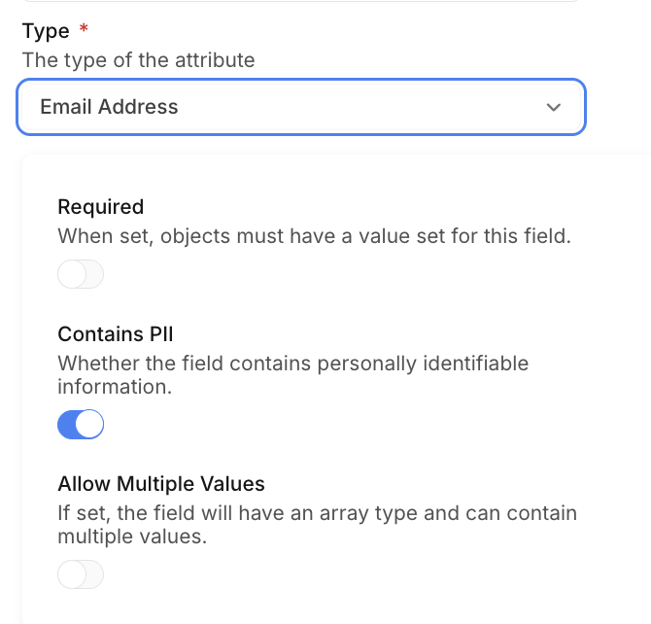Click the chevron arrow in Type dropdown
Viewport: 651px width, 624px height.
tap(554, 107)
